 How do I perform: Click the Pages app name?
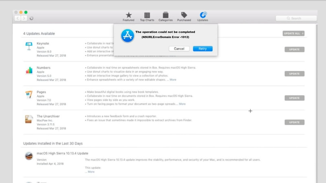pyautogui.click(x=41, y=92)
